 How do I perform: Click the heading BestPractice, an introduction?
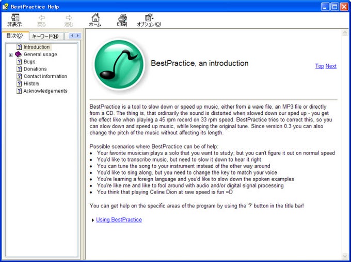pos(199,63)
